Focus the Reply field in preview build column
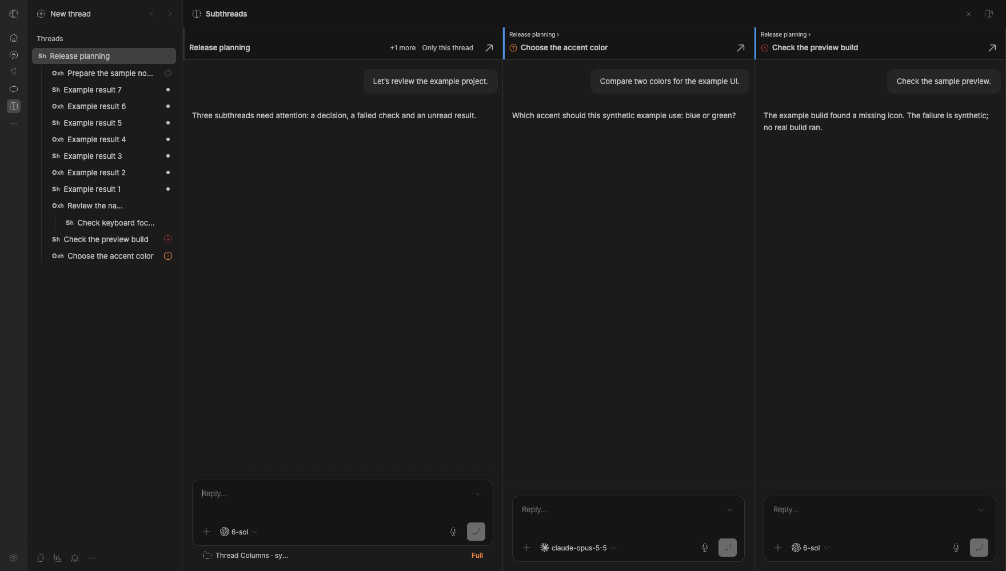Screen dimensions: 1006x571 (872, 510)
